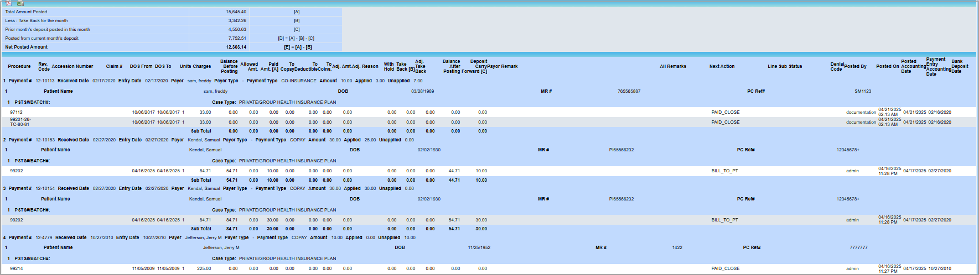Click payment number 12-10153
Viewport: 979px width, 275px height.
coord(45,140)
